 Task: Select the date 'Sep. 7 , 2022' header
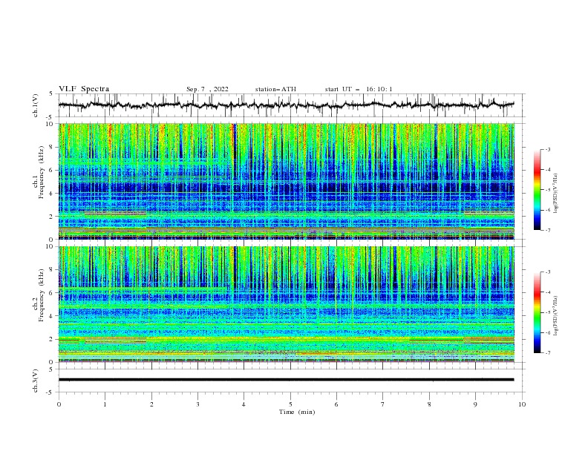[x=207, y=89]
